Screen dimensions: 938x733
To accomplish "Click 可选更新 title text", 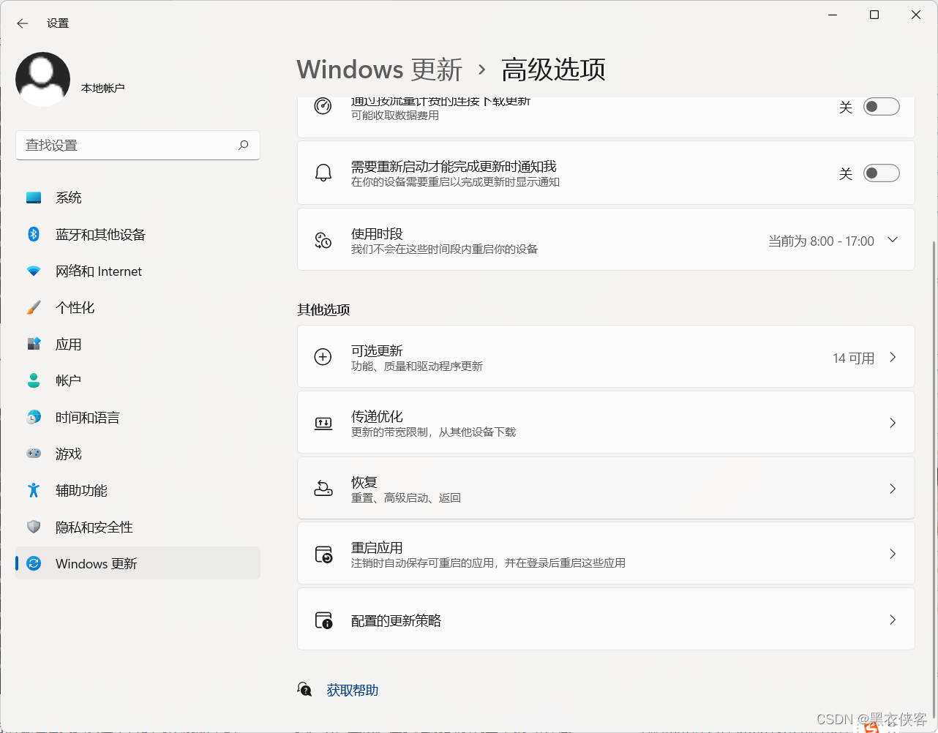I will click(x=377, y=350).
